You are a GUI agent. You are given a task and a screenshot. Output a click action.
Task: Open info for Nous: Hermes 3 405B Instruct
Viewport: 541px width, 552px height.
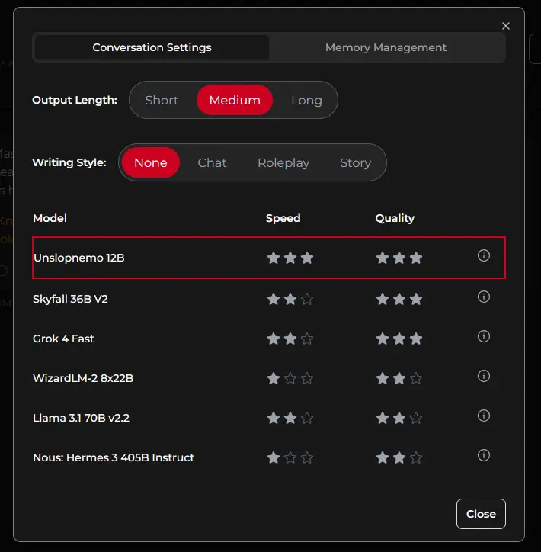(x=483, y=456)
